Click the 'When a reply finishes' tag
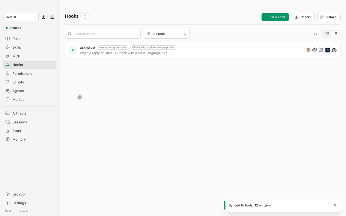The image size is (346, 216). click(x=112, y=48)
